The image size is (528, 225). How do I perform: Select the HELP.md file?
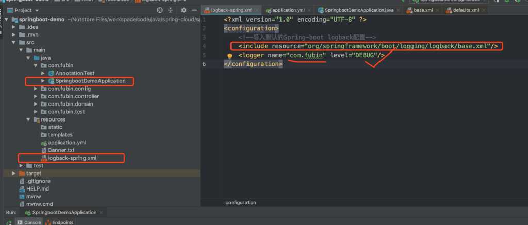point(37,188)
